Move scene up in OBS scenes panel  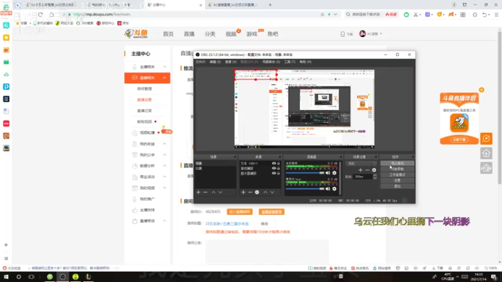tap(213, 192)
